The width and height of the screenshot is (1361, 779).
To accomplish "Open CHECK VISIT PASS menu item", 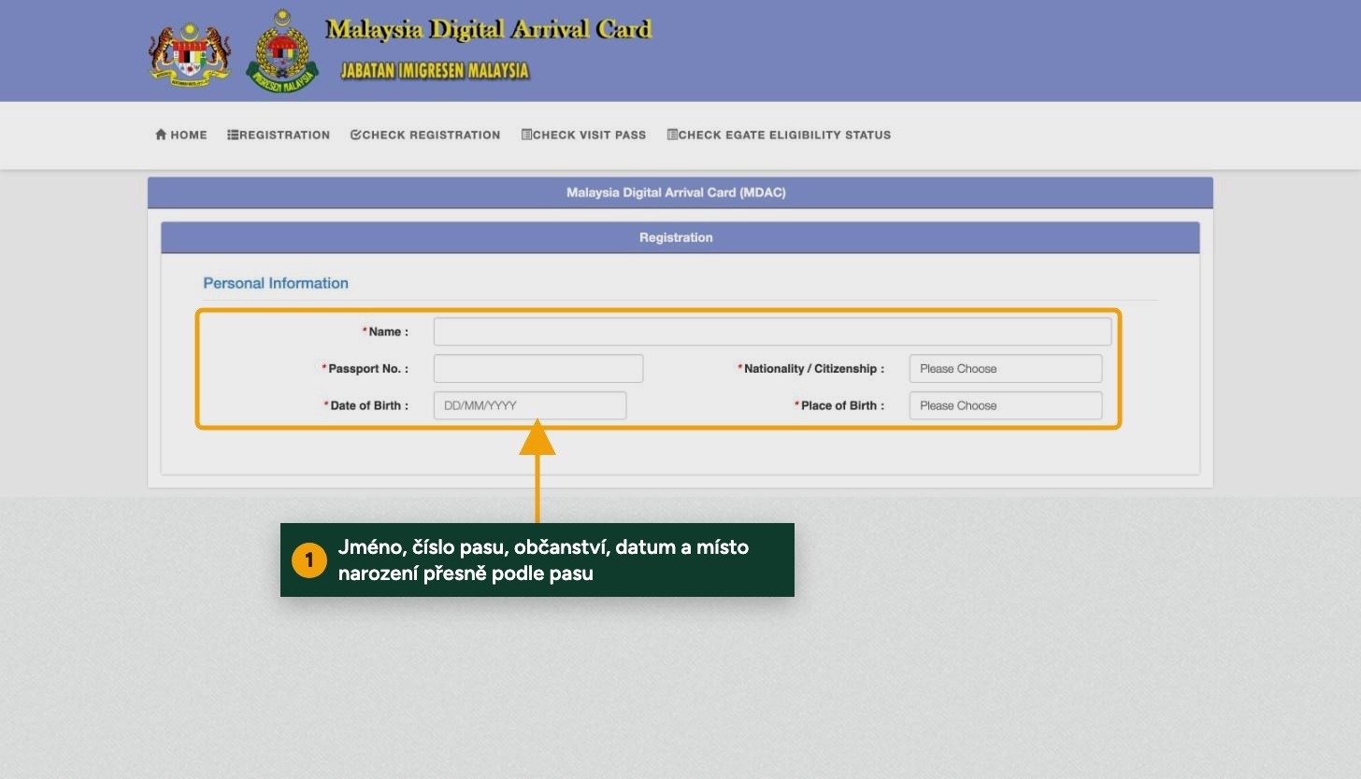I will click(583, 135).
